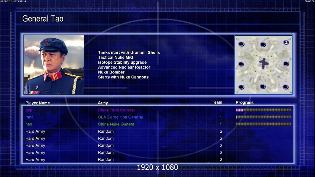Image resolution: width=315 pixels, height=177 pixels.
Task: Click "GLA Demolition General" army entry
Action: tap(120, 117)
